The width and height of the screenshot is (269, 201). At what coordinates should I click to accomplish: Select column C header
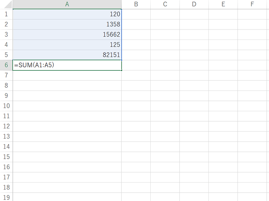(x=165, y=4)
